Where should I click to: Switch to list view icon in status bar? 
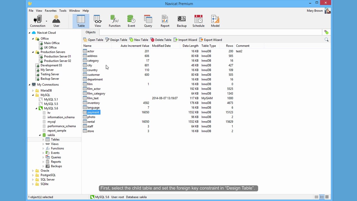(x=316, y=197)
